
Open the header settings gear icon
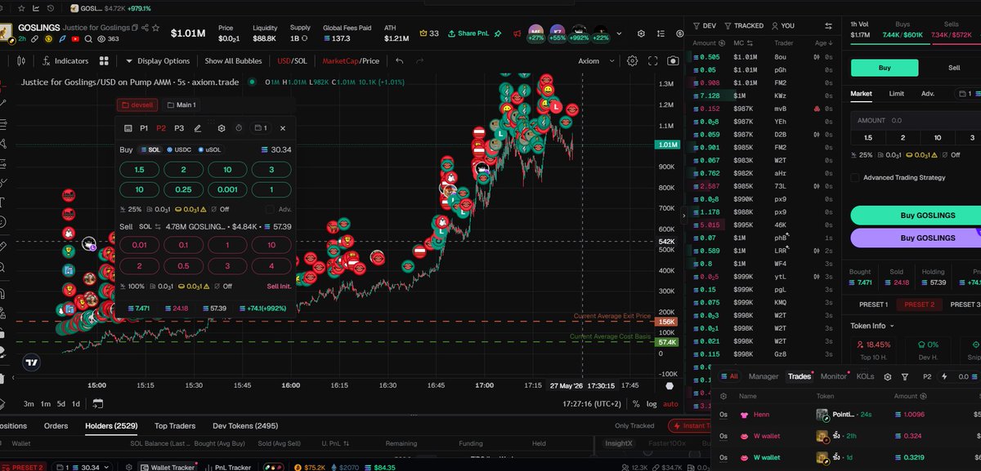641,33
